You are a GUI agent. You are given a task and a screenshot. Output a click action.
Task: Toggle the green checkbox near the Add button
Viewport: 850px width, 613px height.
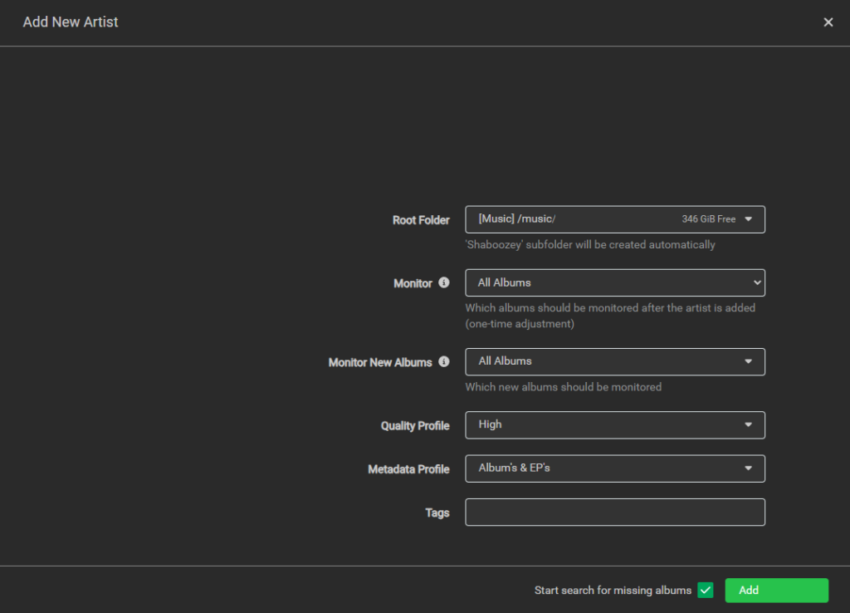705,590
